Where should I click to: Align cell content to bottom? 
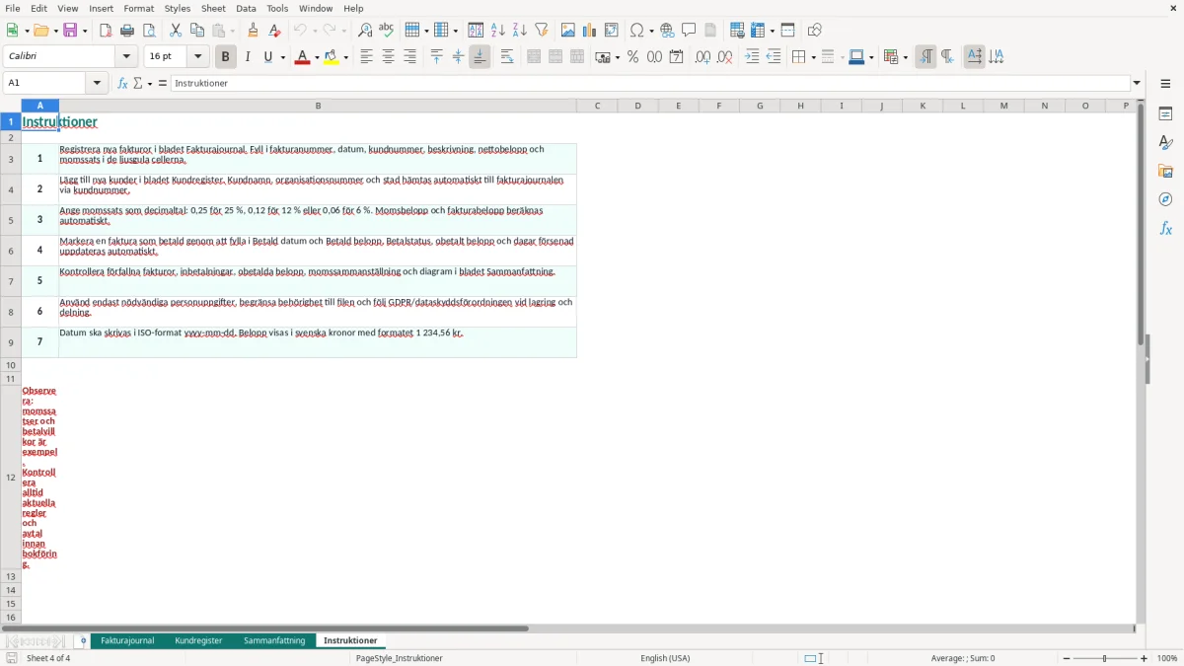480,57
